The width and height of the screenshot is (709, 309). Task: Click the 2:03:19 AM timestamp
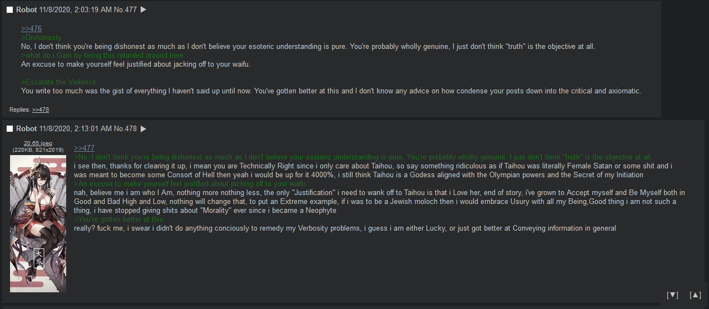93,9
